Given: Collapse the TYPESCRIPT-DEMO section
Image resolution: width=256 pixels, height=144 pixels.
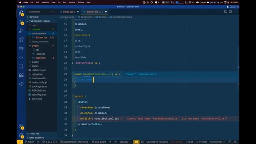Looking at the screenshot, I should (x=40, y=21).
